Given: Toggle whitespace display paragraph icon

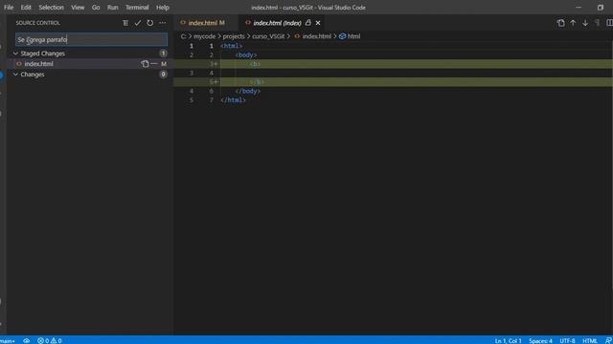Looking at the screenshot, I should pos(597,23).
